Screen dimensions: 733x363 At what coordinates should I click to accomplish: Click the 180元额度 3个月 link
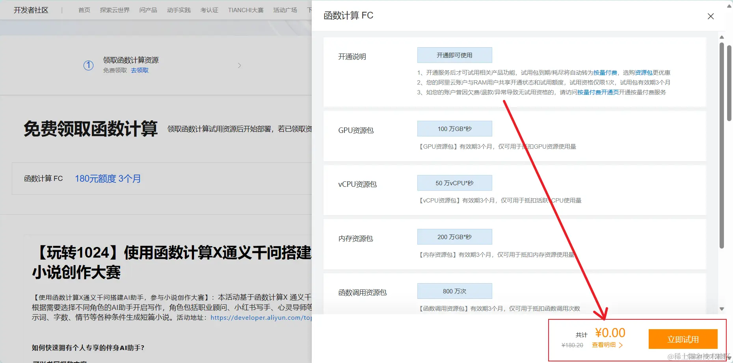pyautogui.click(x=108, y=178)
